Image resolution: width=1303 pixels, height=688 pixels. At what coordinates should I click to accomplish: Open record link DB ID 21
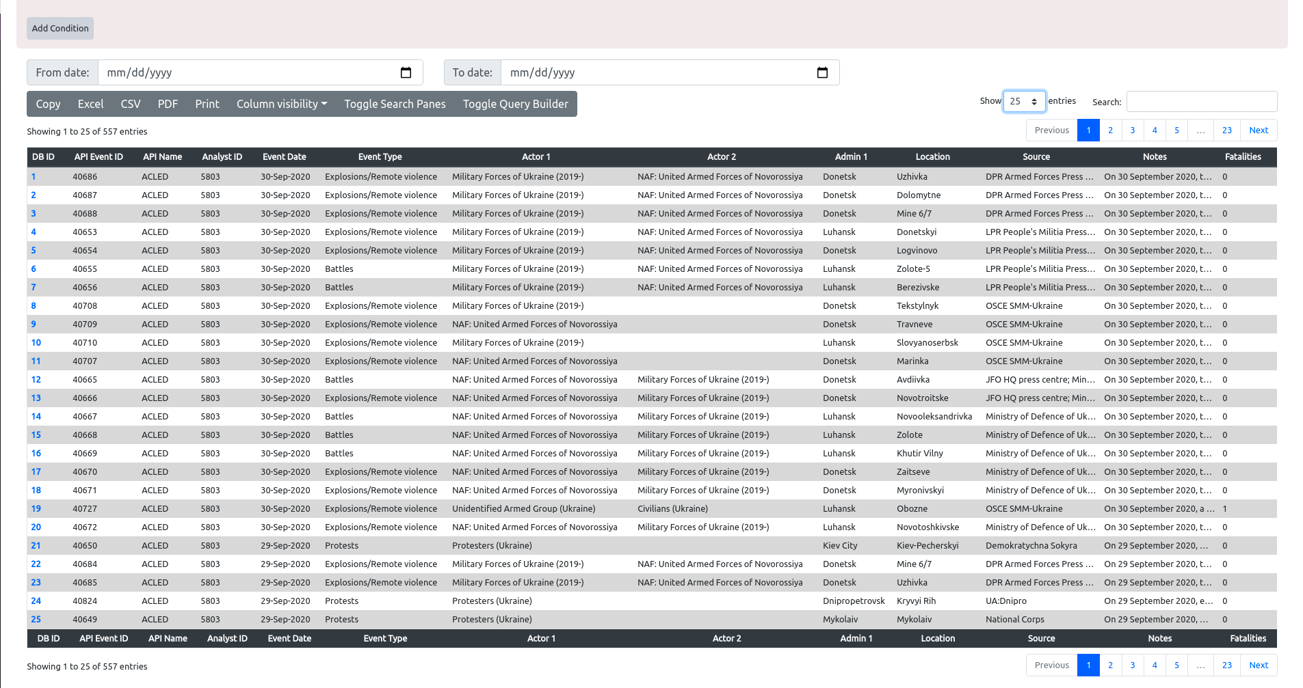coord(36,545)
